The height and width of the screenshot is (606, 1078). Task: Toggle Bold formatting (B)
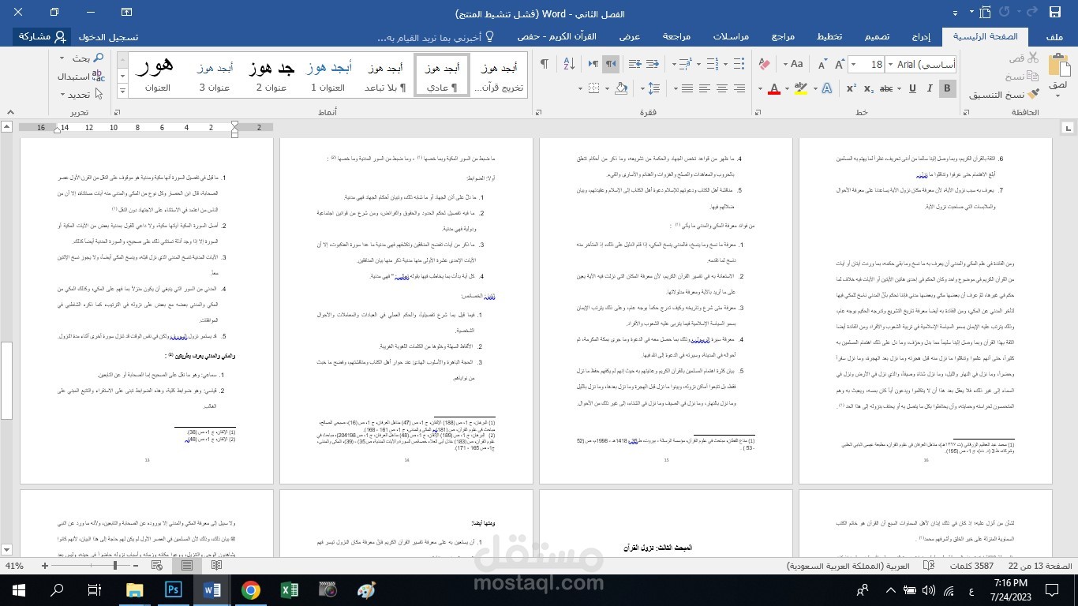(x=947, y=88)
